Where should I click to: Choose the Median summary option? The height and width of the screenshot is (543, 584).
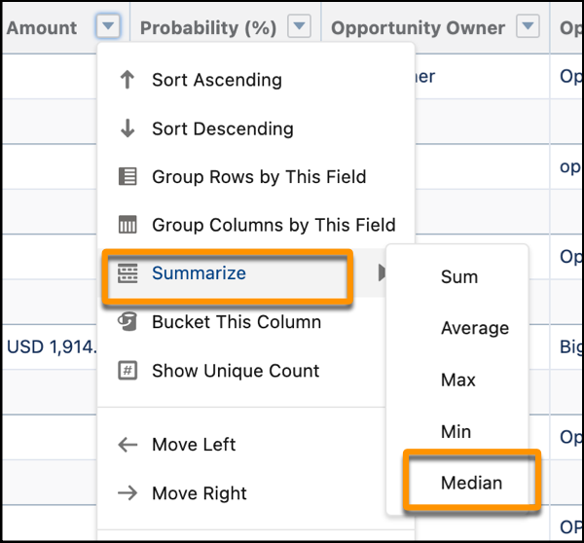pyautogui.click(x=472, y=484)
